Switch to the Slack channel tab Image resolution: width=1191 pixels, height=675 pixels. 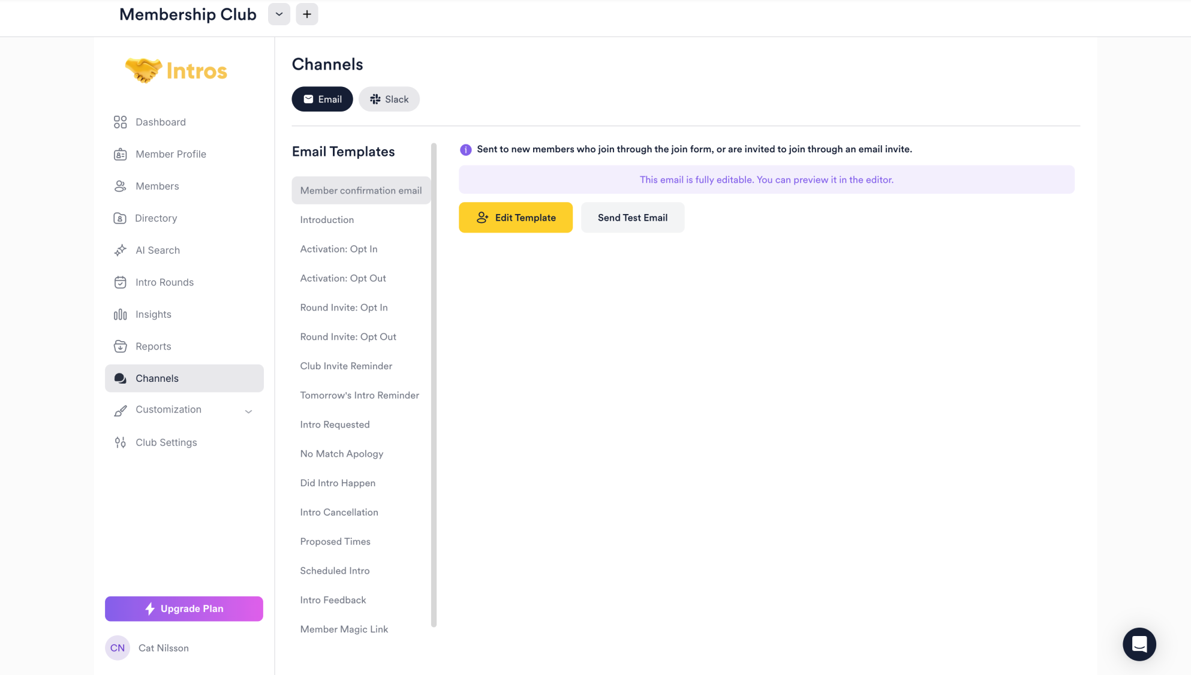[389, 100]
